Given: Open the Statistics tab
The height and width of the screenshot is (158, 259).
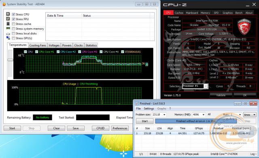Looking at the screenshot, I should [x=91, y=45].
